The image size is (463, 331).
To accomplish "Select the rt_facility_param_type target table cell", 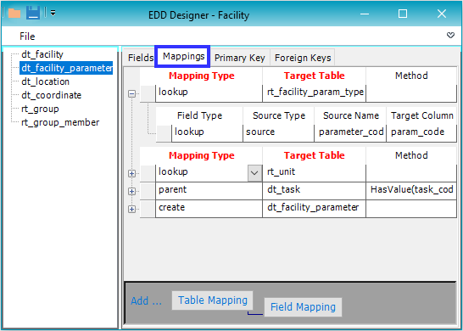I will tap(314, 93).
